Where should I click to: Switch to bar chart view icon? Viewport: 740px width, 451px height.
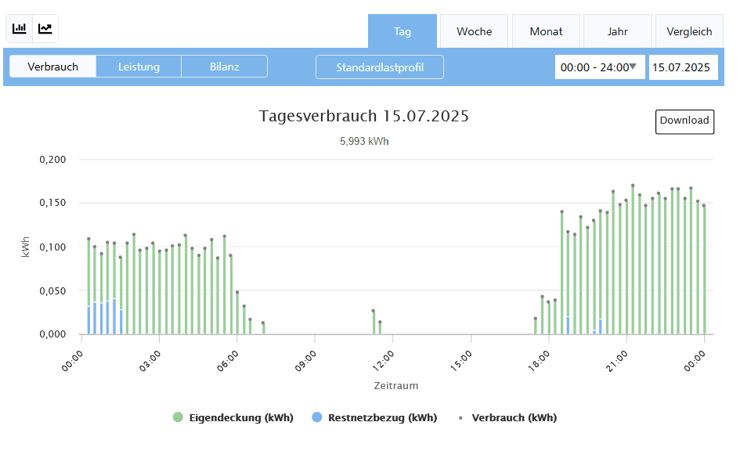click(20, 29)
